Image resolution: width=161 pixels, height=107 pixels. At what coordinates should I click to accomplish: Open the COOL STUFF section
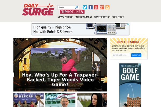point(118,17)
